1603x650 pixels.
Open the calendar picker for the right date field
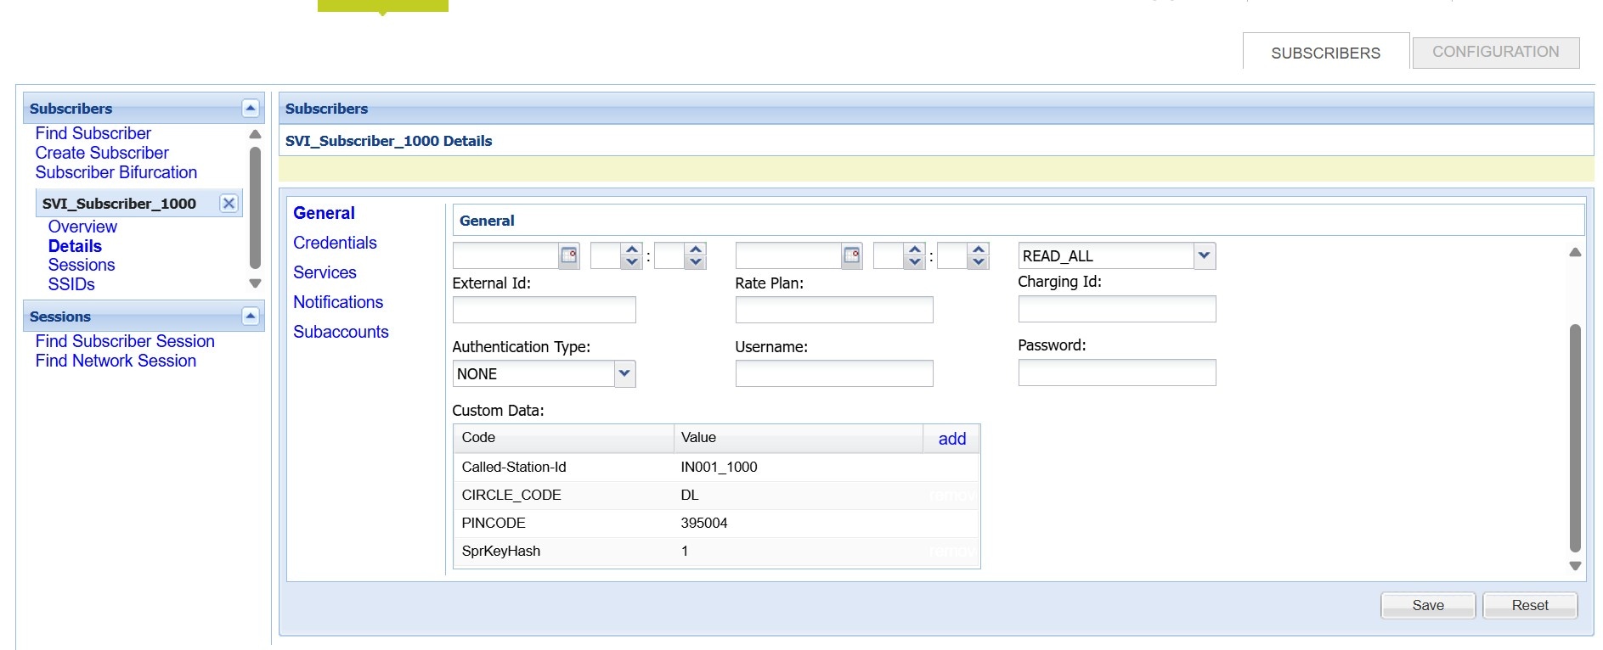(851, 255)
